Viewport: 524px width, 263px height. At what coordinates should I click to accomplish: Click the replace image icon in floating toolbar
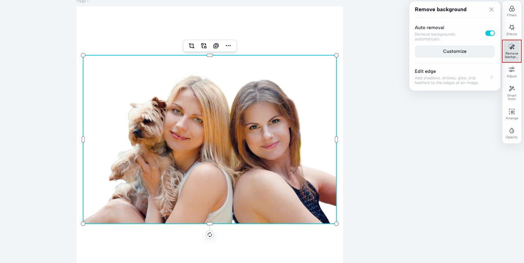pos(204,46)
